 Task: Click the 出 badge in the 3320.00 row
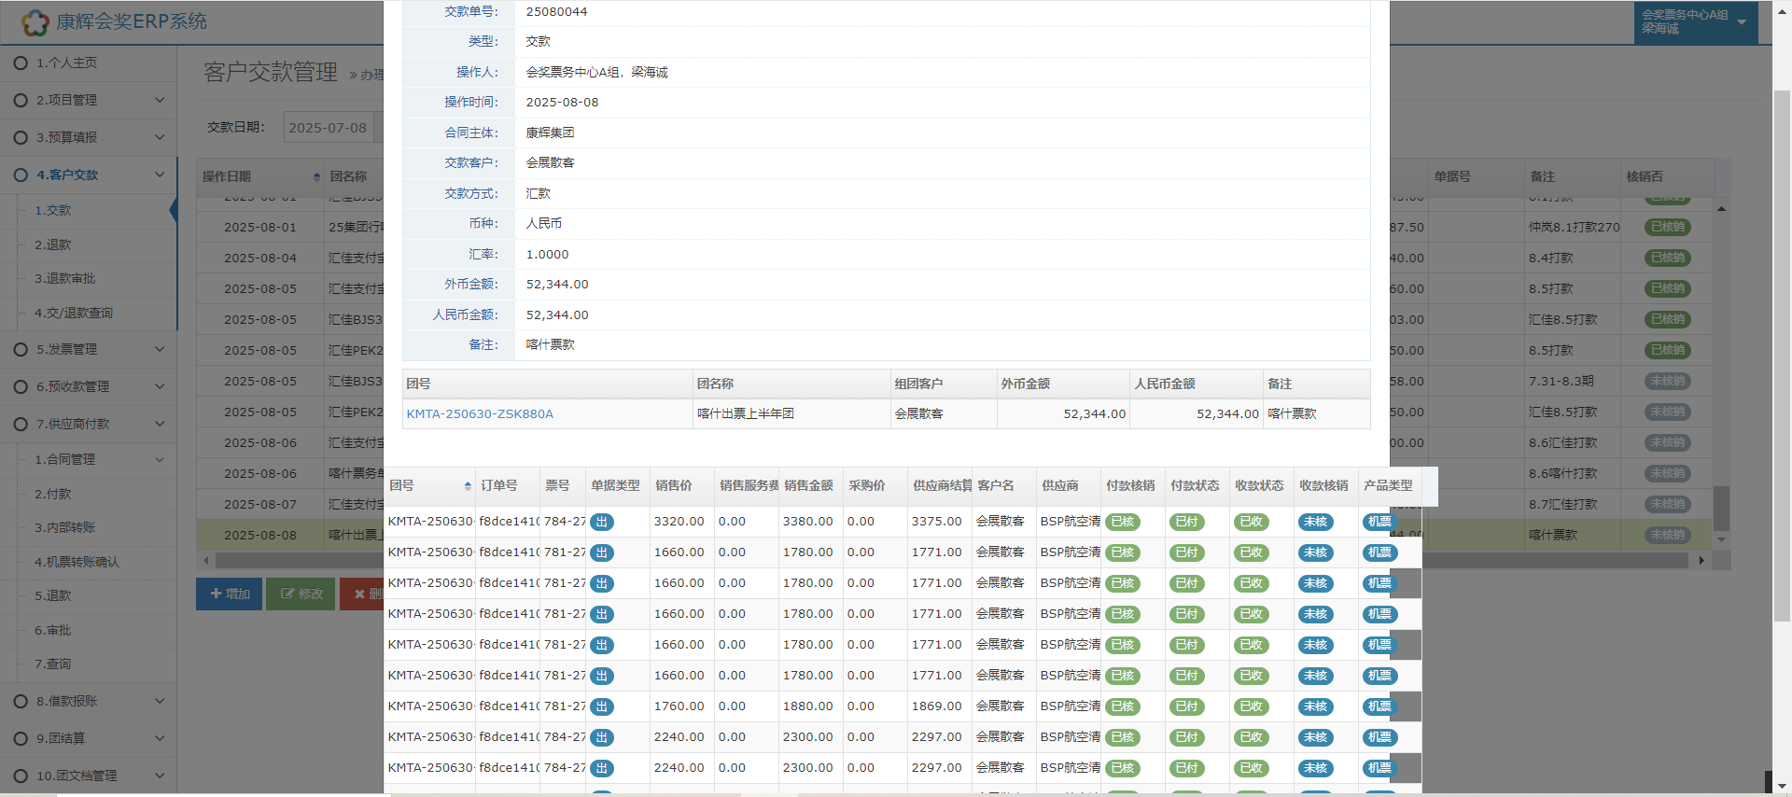[x=602, y=523]
